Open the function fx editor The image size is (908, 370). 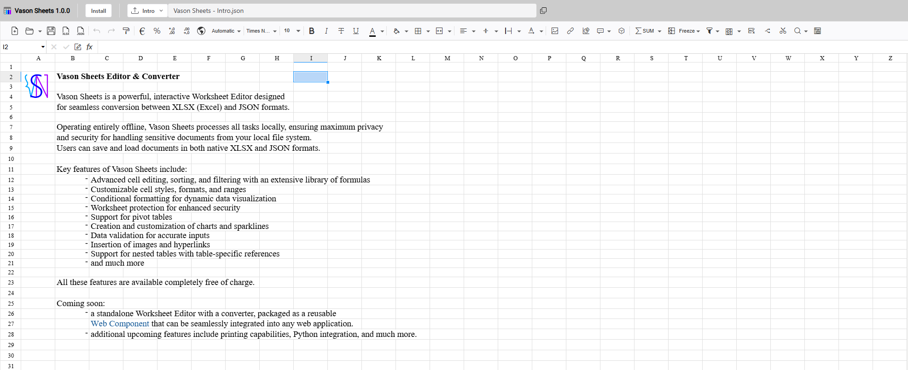tap(90, 47)
